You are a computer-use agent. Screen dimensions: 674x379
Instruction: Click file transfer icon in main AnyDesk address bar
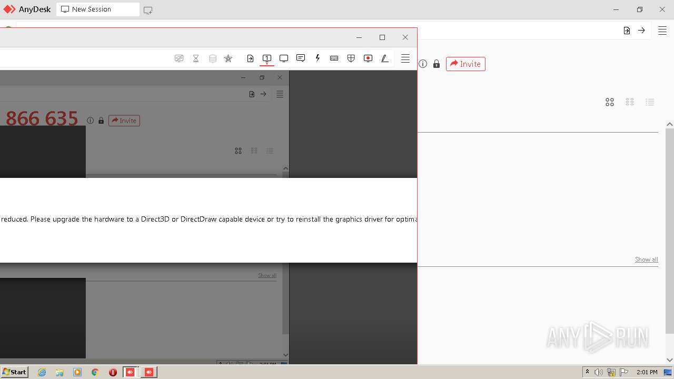click(627, 31)
